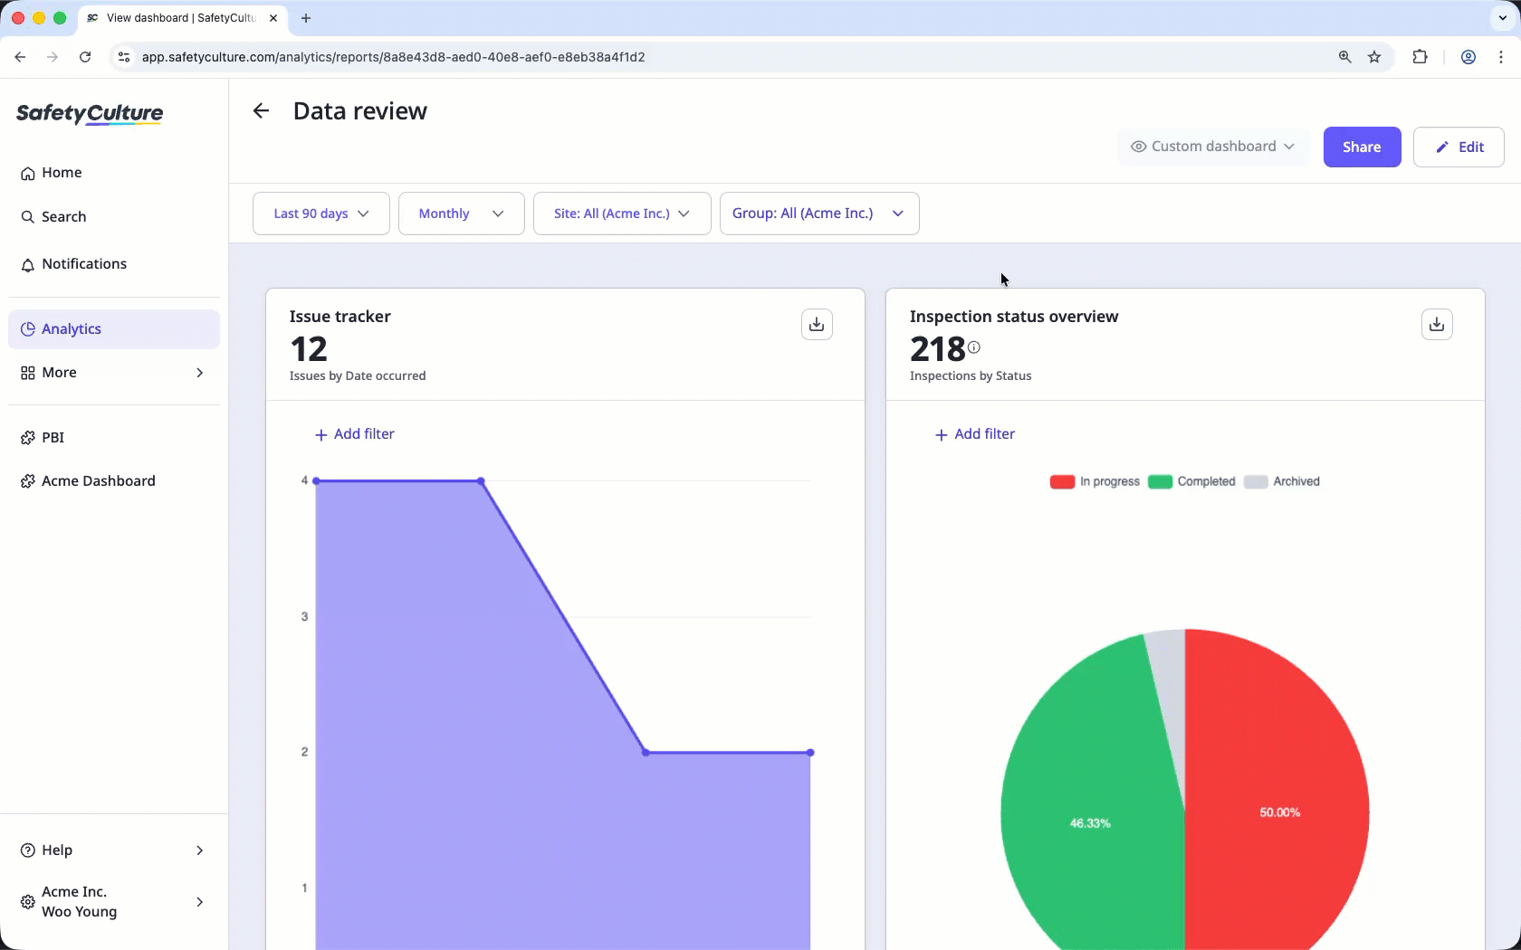This screenshot has width=1521, height=950.
Task: Open the browser profile icon
Action: pyautogui.click(x=1468, y=57)
